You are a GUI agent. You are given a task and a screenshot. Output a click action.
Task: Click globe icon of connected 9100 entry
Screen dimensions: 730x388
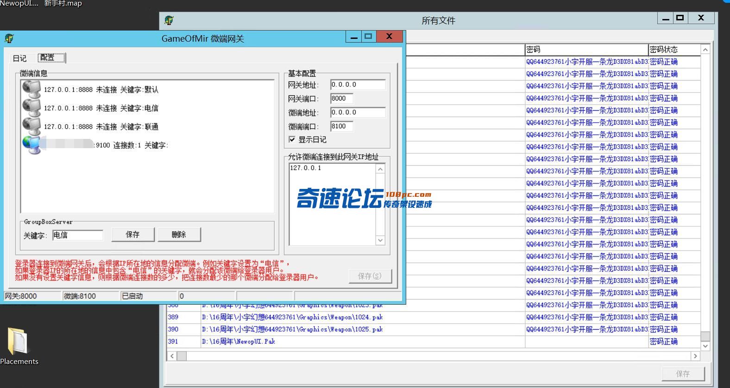[31, 145]
